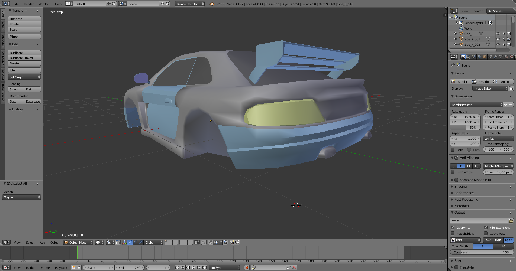Screen dimensions: 516x271
Task: Expand the Side_R tree item in outliner
Action: pos(455,34)
